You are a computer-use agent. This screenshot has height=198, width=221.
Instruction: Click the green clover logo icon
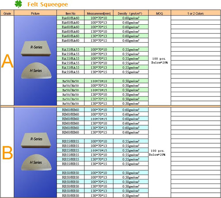tap(18, 4)
